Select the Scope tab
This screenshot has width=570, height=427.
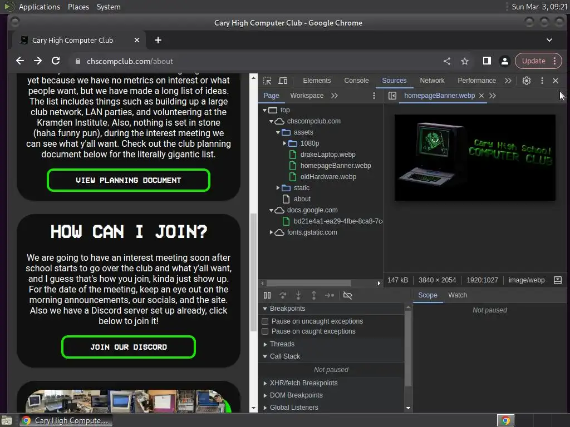427,295
